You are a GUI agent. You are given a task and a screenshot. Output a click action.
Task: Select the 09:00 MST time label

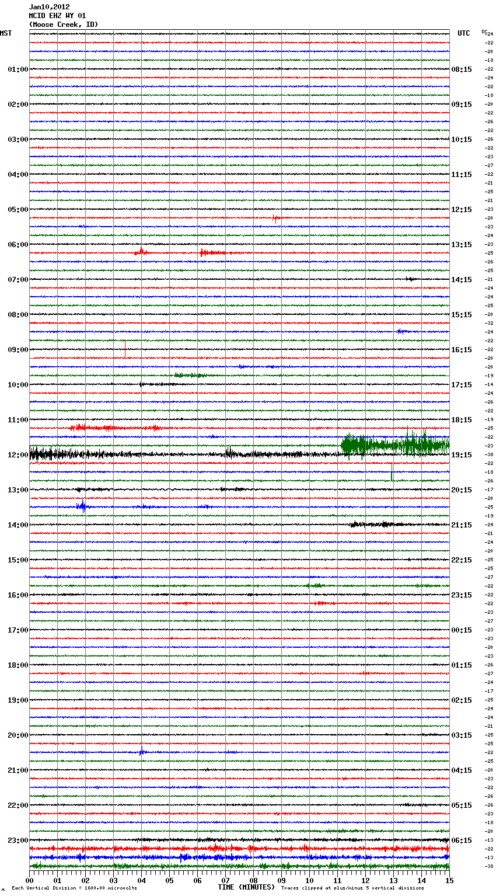point(18,350)
